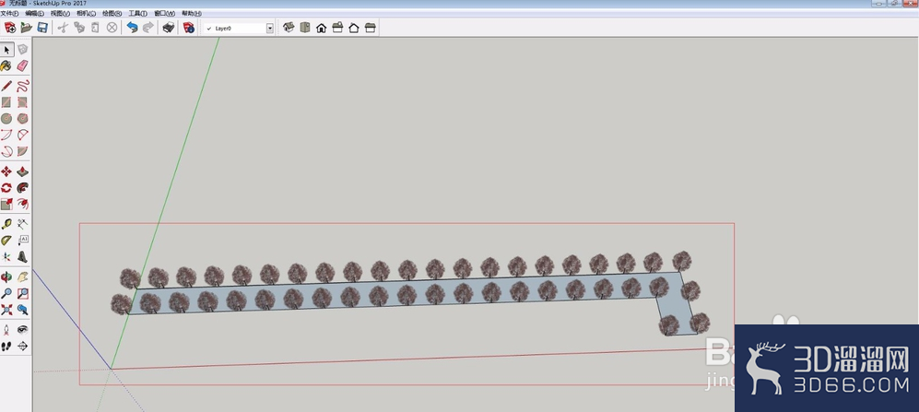Select the Walk footprints tool
Viewport: 919px width, 412px height.
(x=6, y=347)
